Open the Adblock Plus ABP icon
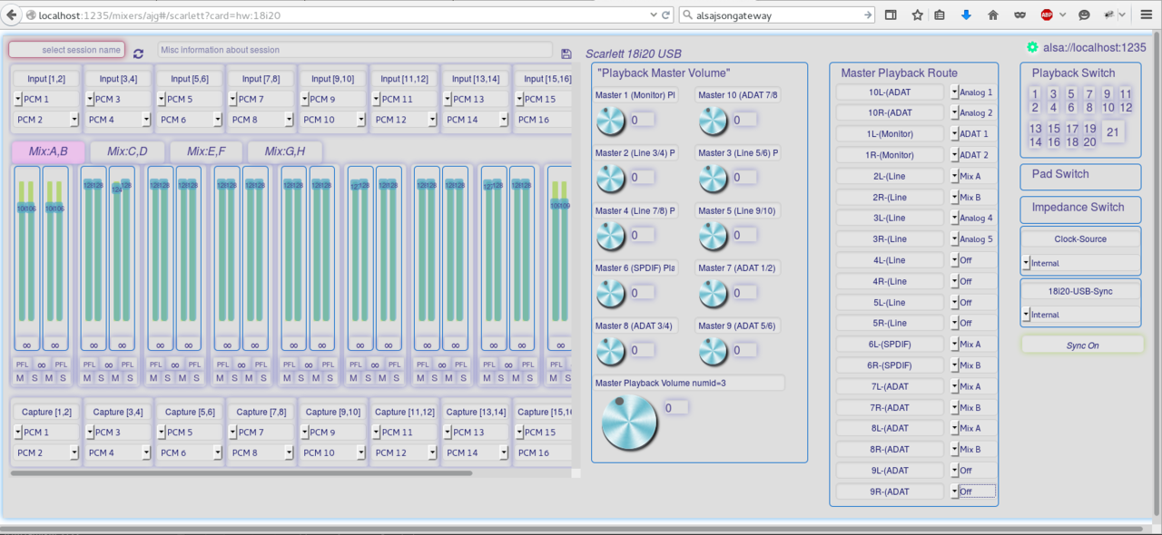The width and height of the screenshot is (1162, 535). coord(1047,15)
